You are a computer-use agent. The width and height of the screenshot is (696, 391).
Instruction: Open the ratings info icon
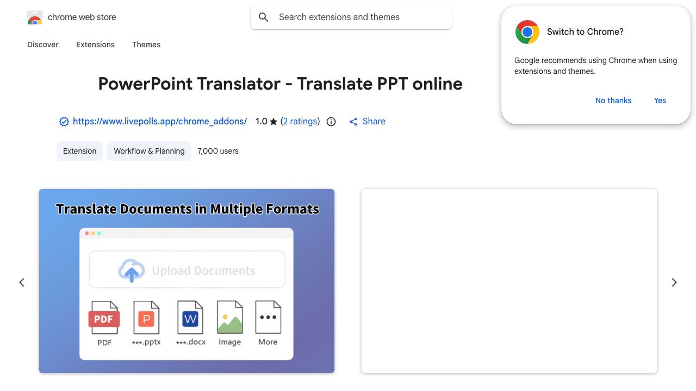(331, 122)
